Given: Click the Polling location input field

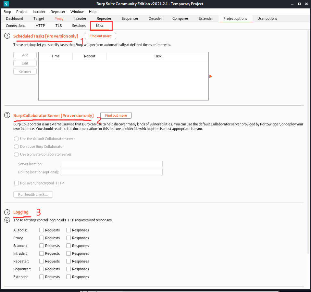Looking at the screenshot, I should point(112,172).
